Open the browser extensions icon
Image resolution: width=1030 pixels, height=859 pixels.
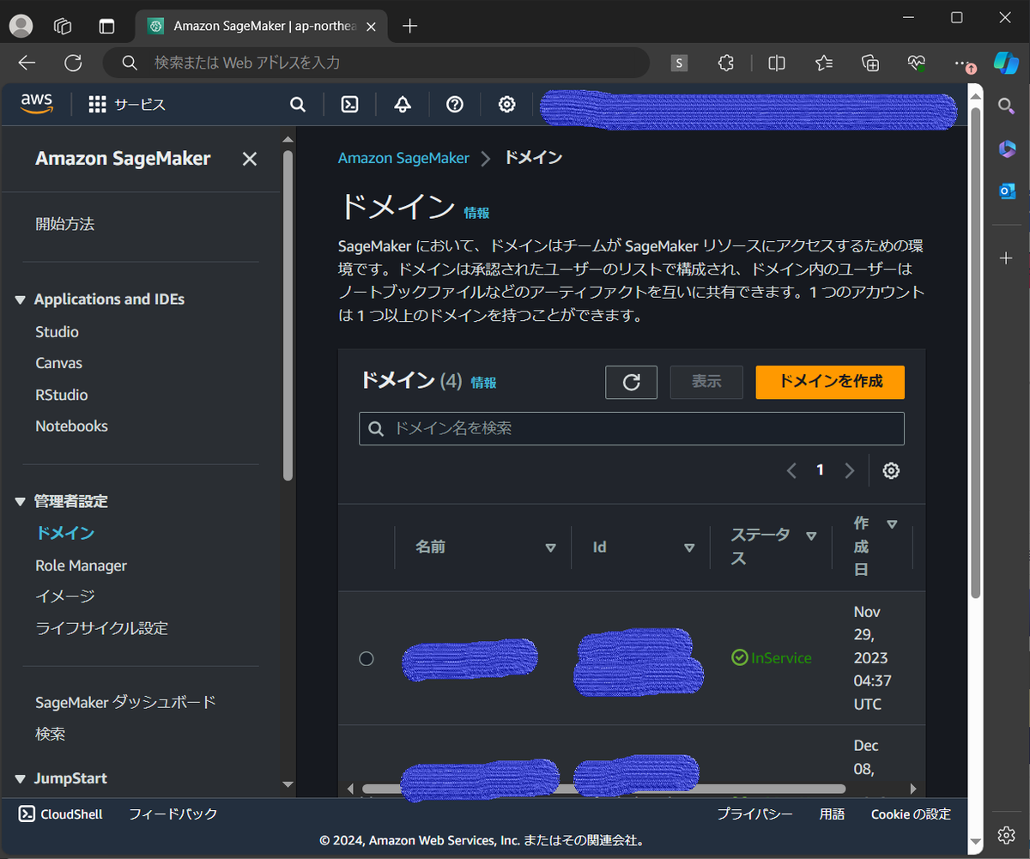pyautogui.click(x=726, y=63)
